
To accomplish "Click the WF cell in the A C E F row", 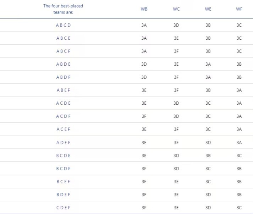I will pyautogui.click(x=239, y=129).
